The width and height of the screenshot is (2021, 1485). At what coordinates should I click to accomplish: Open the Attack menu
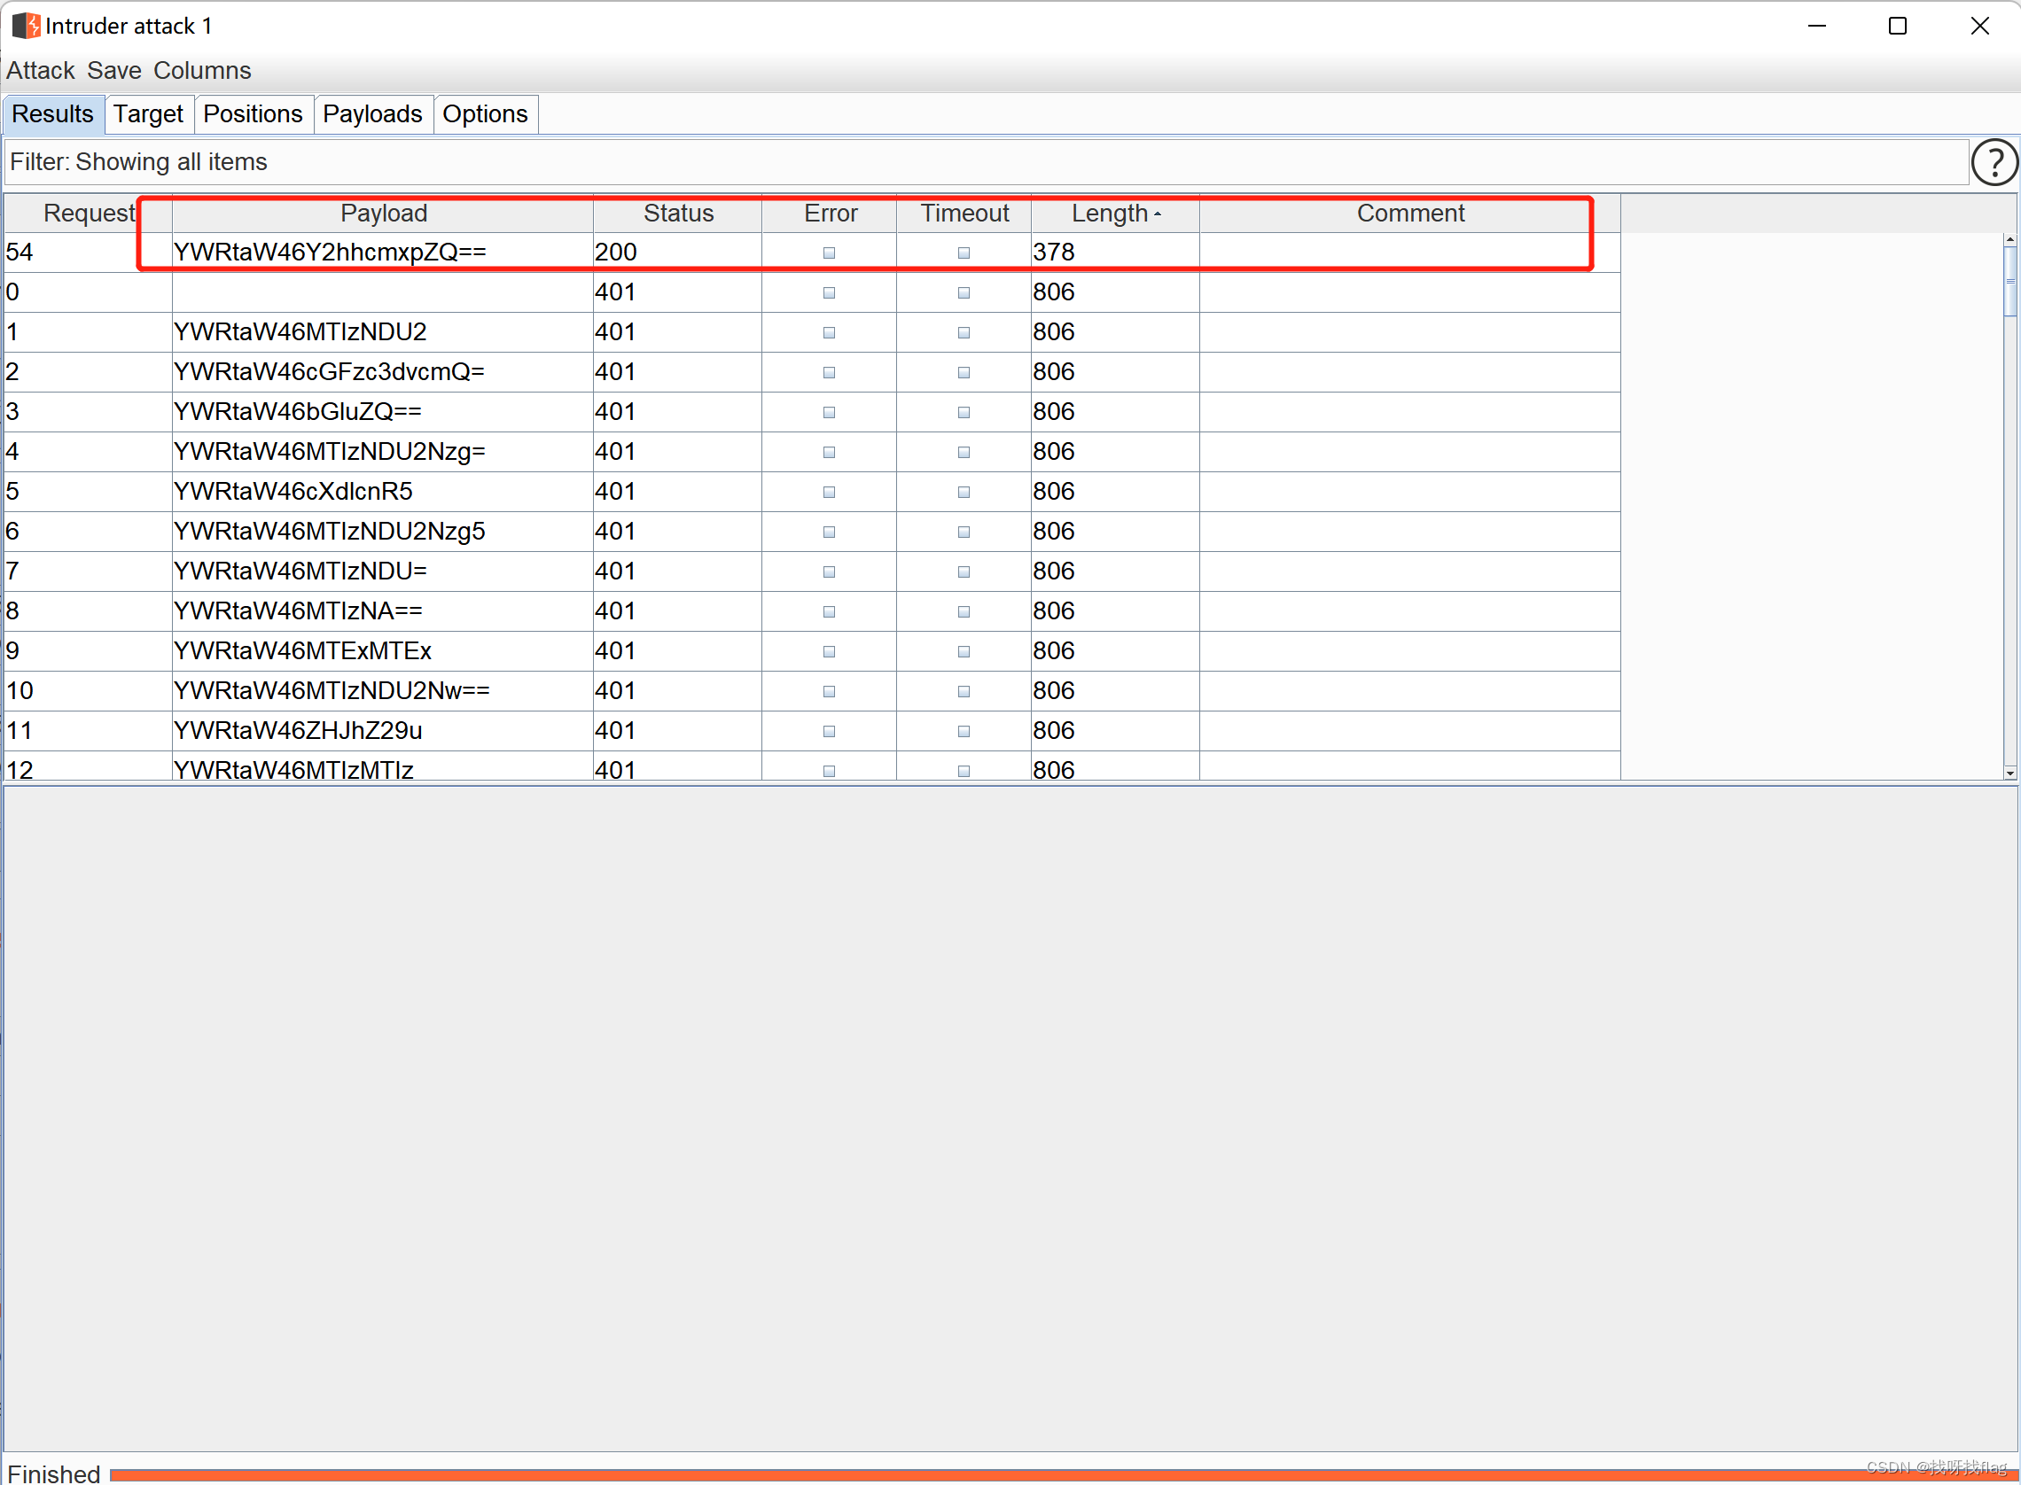pos(41,70)
